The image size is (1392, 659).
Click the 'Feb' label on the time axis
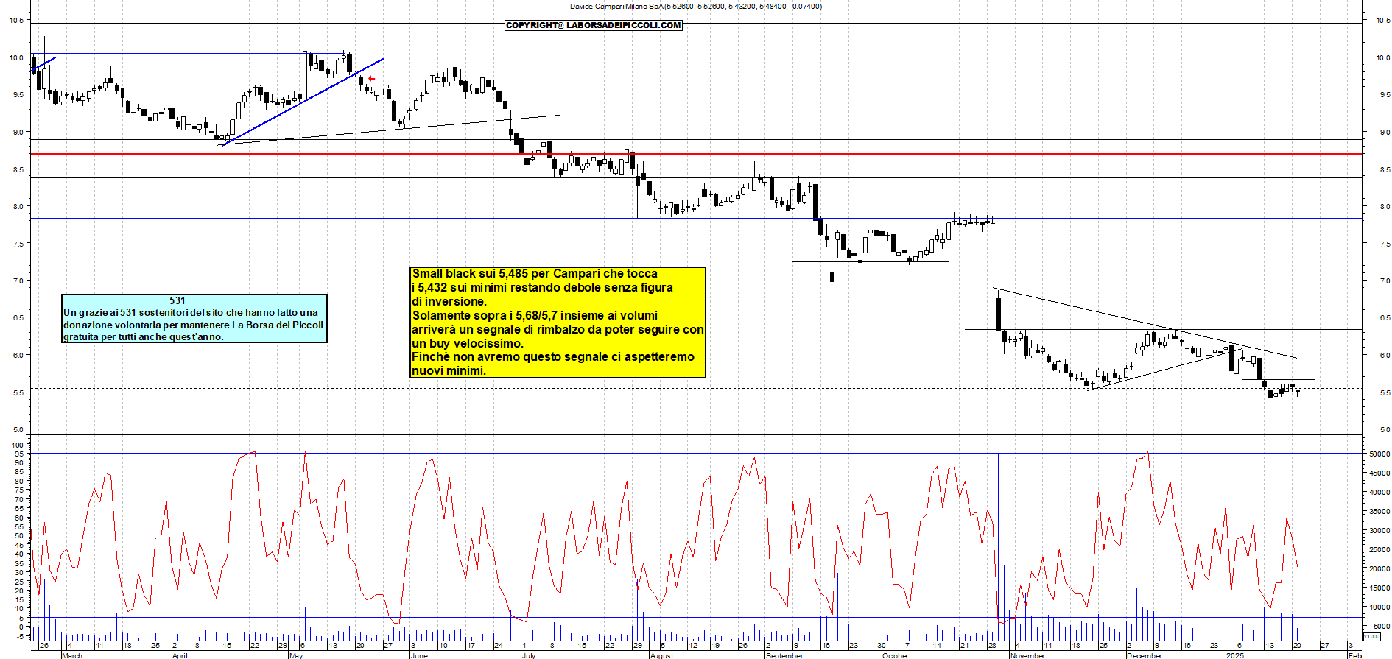click(1354, 655)
